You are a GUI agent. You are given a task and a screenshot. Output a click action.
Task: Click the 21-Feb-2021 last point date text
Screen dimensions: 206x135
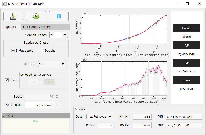coord(187,71)
